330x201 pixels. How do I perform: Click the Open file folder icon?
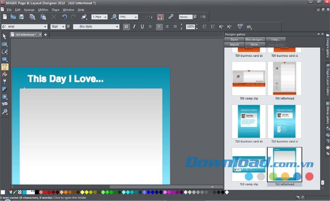pyautogui.click(x=13, y=17)
